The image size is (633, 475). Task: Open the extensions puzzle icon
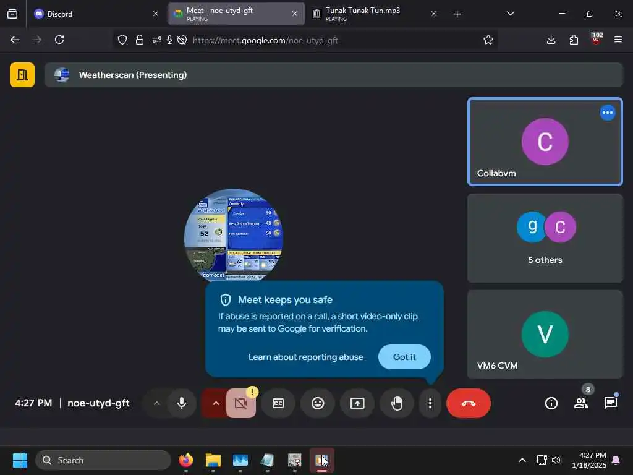[574, 40]
